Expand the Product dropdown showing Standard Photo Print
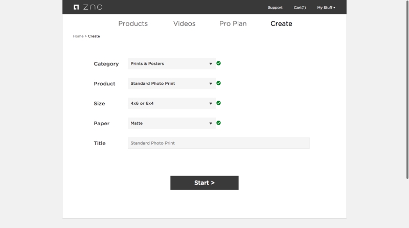 (x=172, y=83)
